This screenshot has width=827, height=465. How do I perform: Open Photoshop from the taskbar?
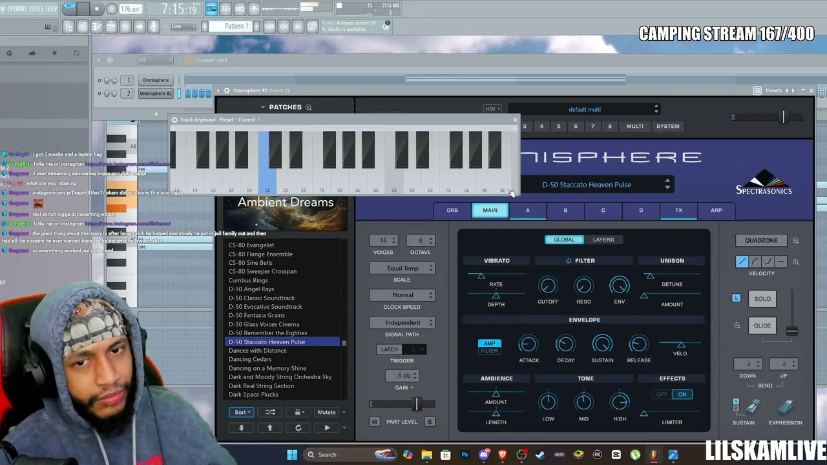point(465,455)
